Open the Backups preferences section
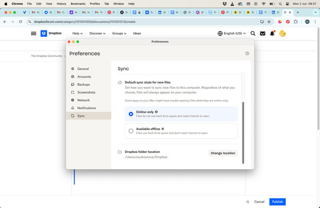Viewport: 320px width, 208px height. point(84,84)
